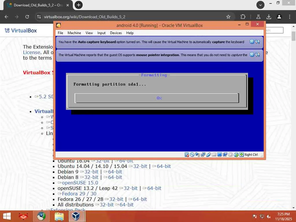Click the optical disk indicator in VM status bar
296x222 pixels.
[192, 155]
